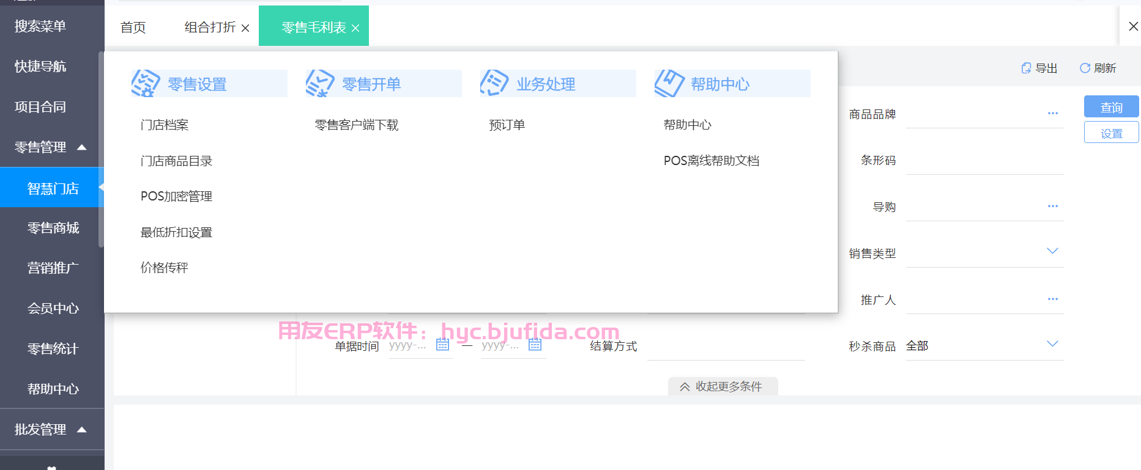
Task: Click the 导出 export icon
Action: coord(1026,68)
